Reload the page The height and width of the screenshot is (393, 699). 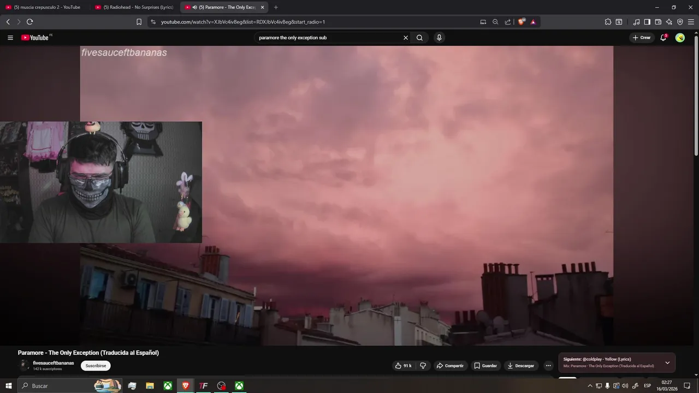(29, 22)
